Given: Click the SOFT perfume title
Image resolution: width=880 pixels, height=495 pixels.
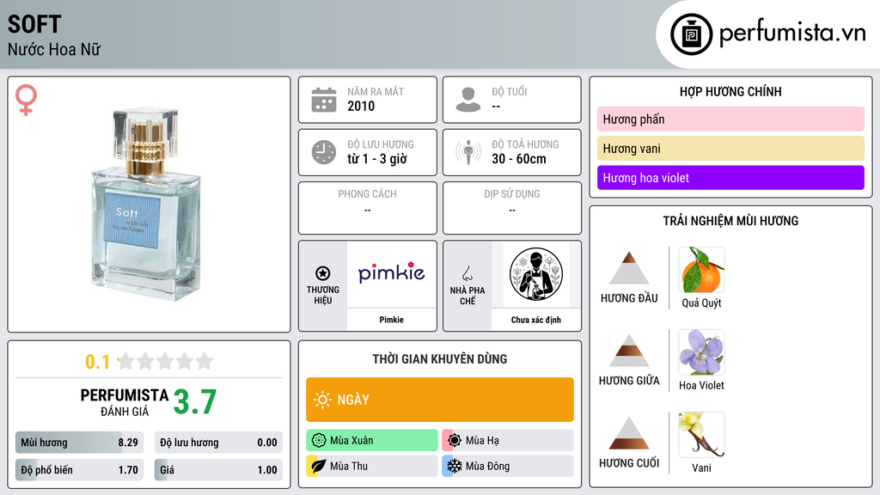Looking at the screenshot, I should [x=34, y=24].
